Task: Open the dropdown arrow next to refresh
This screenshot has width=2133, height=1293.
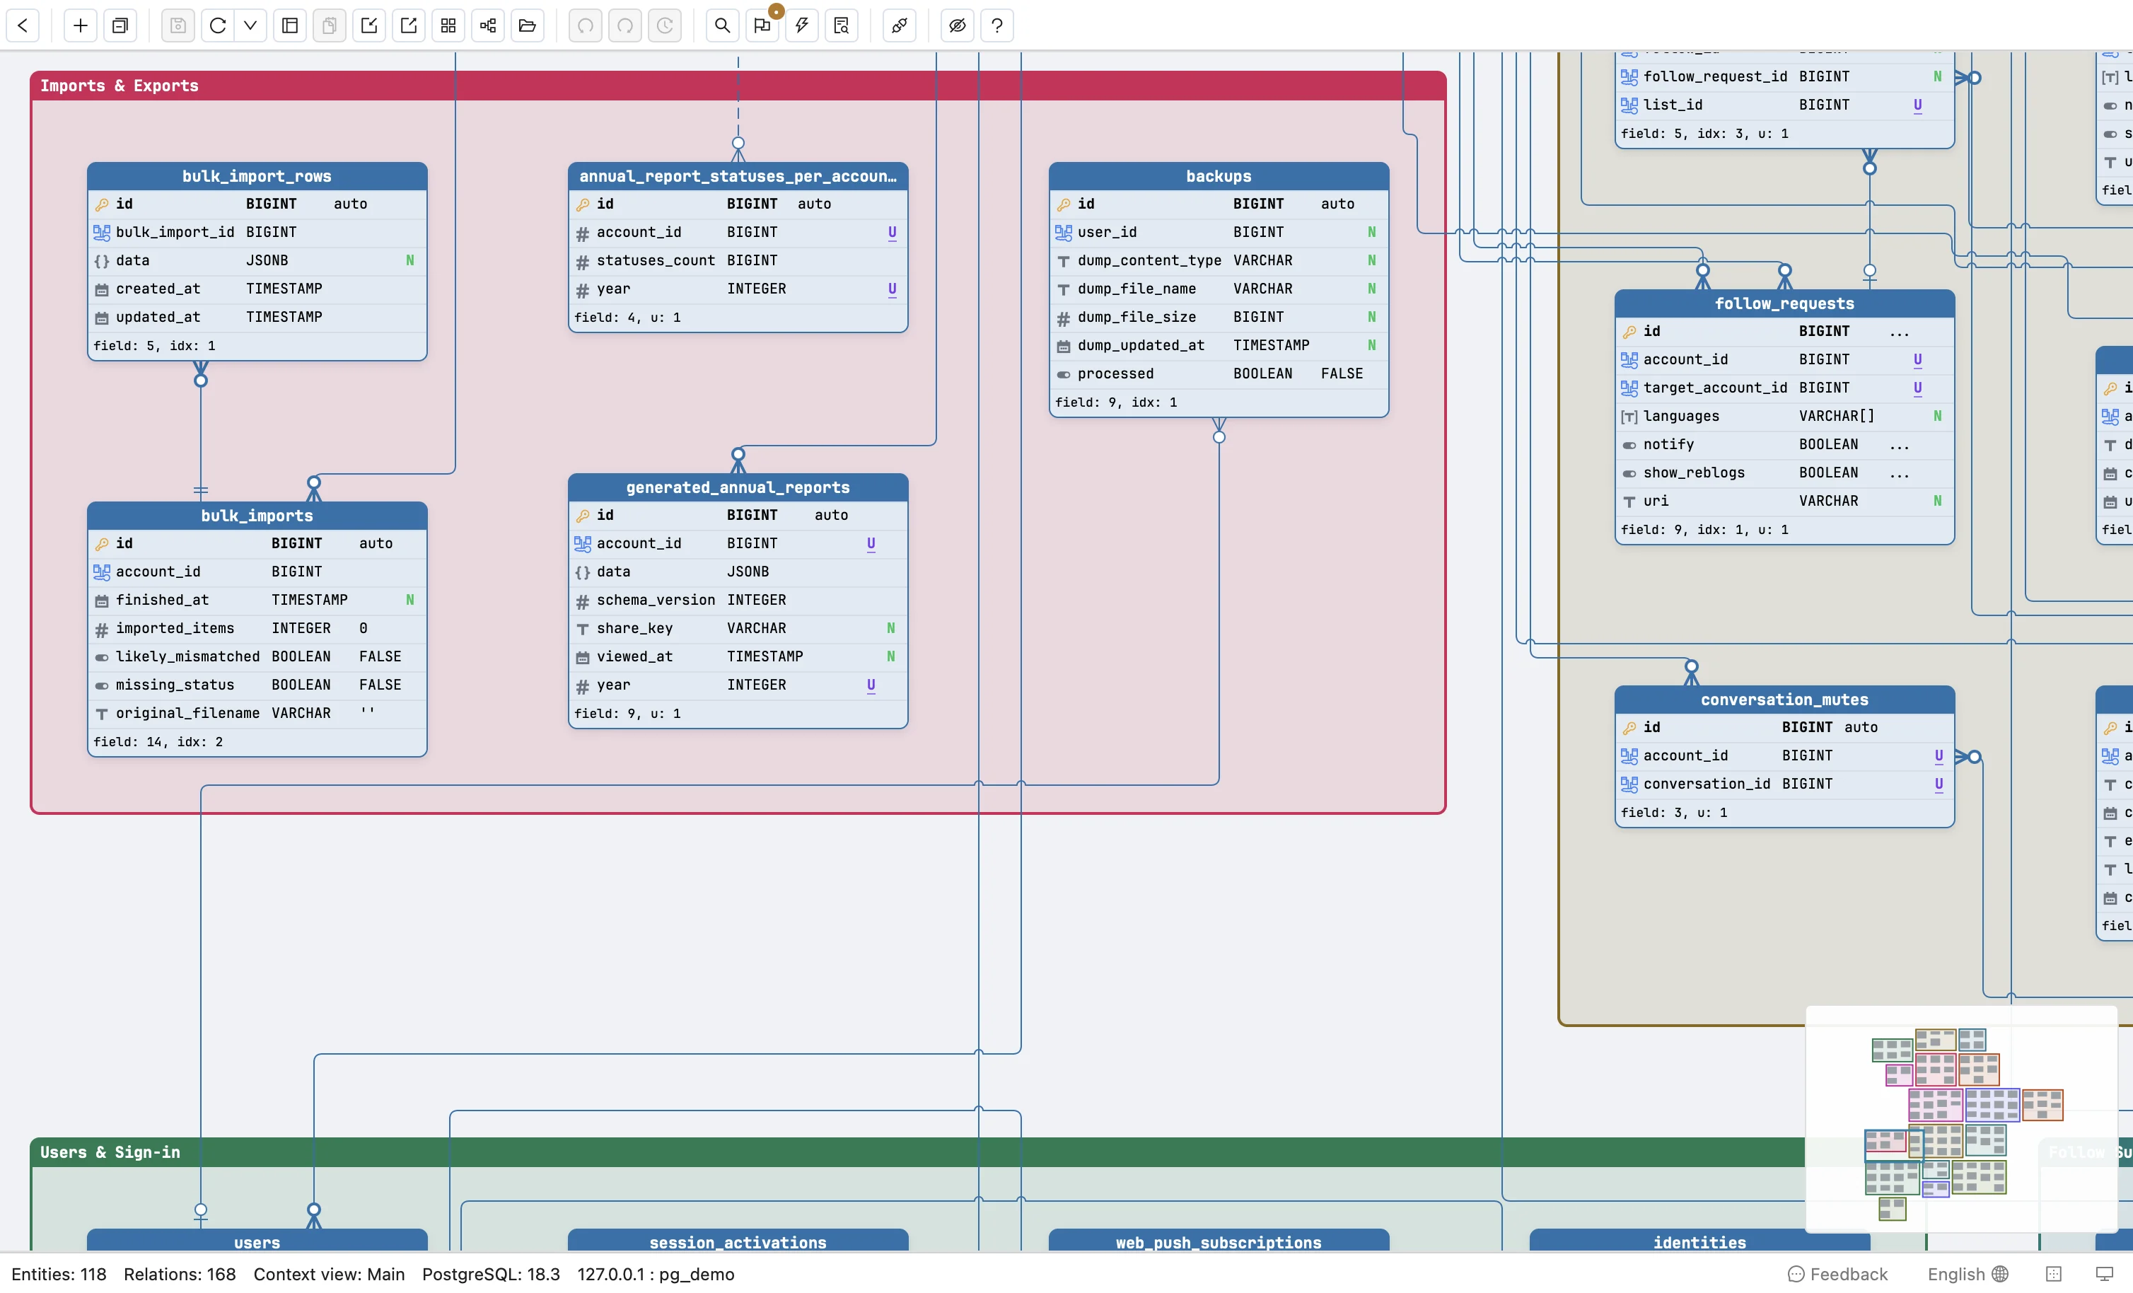Action: point(250,25)
